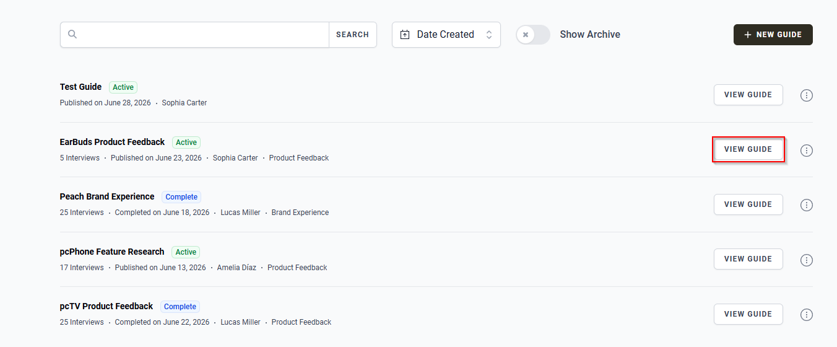This screenshot has width=837, height=347.
Task: Click the Show Archive label
Action: [x=590, y=35]
